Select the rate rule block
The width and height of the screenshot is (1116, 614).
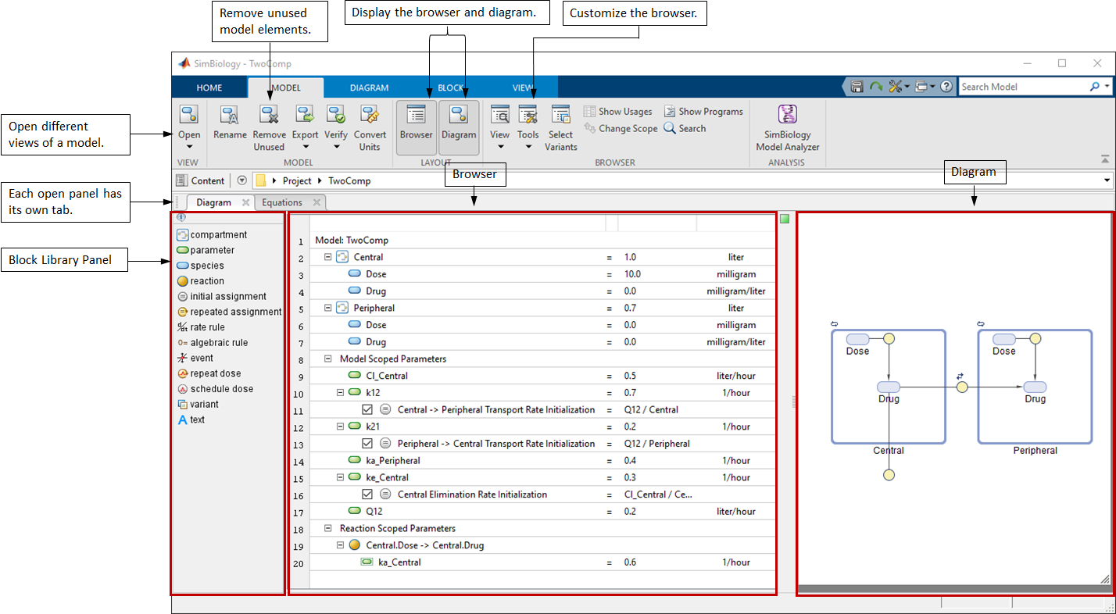point(201,327)
